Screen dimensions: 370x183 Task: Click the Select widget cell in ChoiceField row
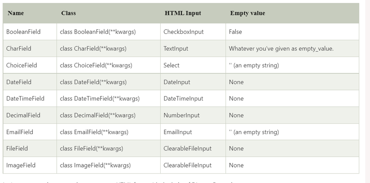pyautogui.click(x=172, y=65)
